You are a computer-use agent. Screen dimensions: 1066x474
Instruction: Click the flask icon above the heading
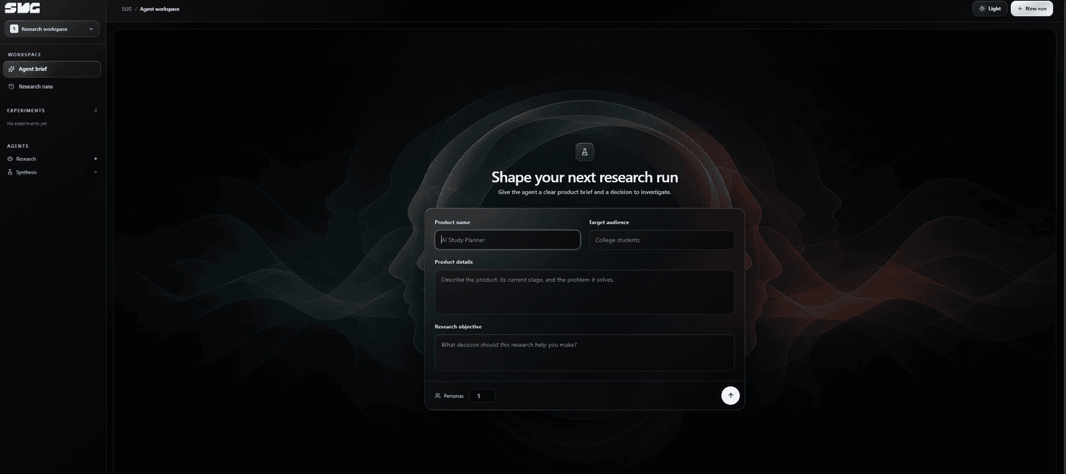(584, 152)
